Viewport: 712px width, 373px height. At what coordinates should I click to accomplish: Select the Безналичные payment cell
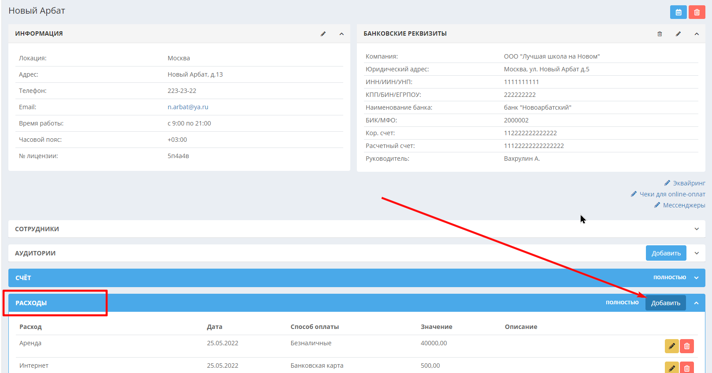click(x=311, y=343)
